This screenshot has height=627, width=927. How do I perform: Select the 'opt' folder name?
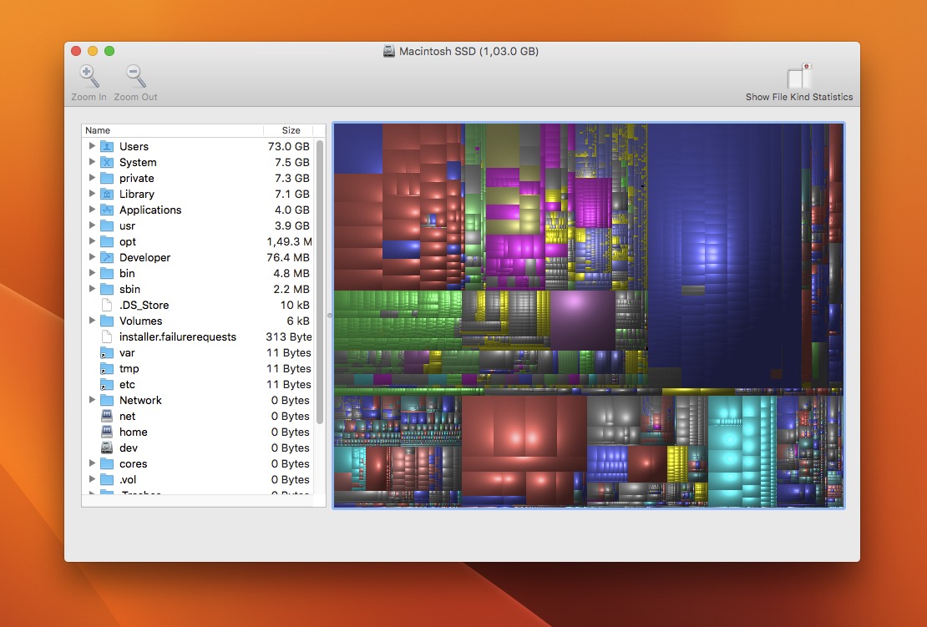(128, 241)
